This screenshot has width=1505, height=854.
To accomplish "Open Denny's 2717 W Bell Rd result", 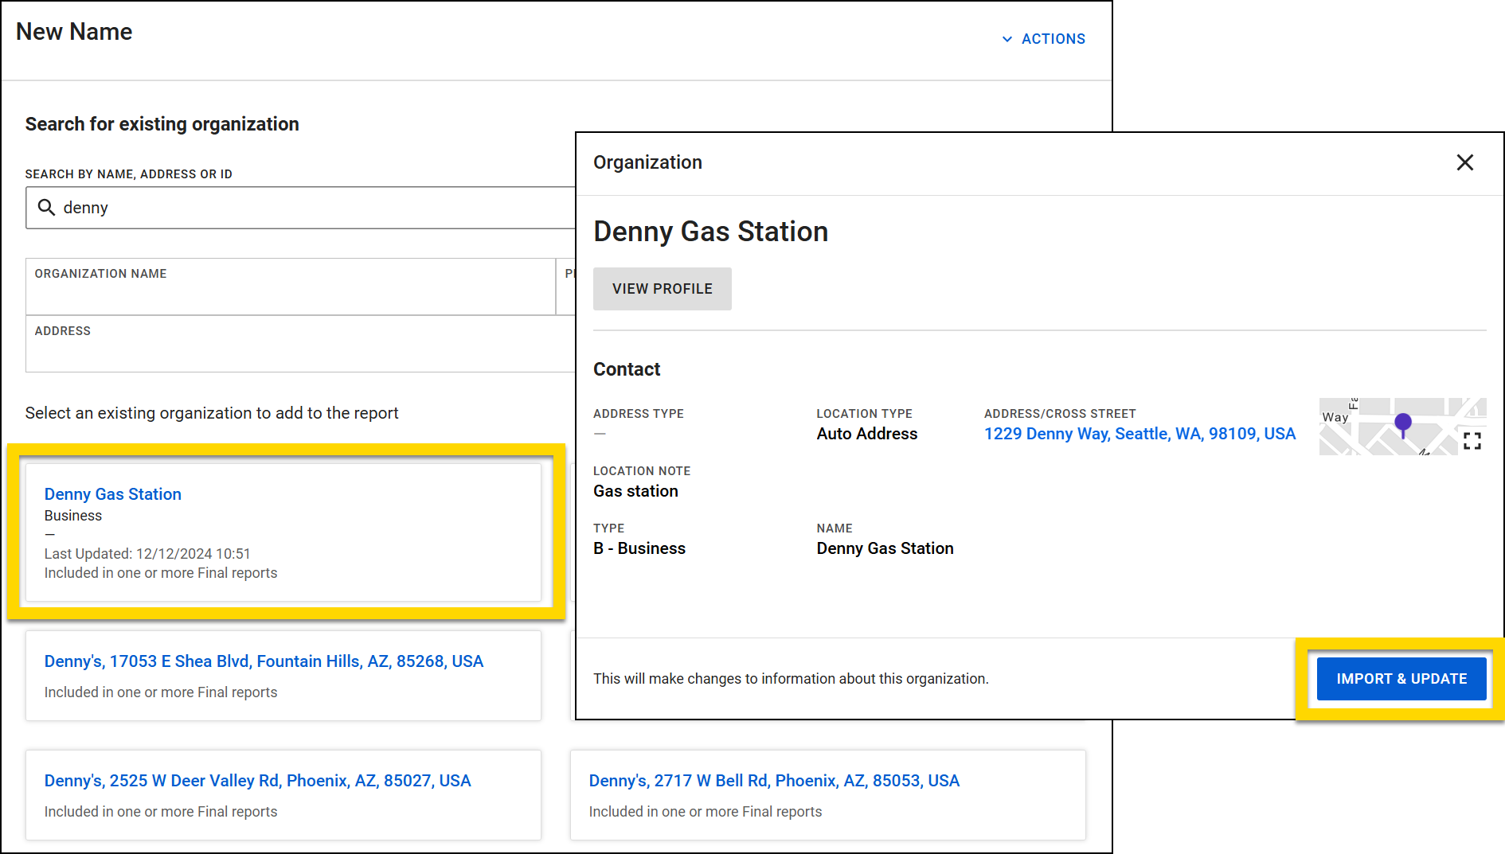I will pos(774,781).
